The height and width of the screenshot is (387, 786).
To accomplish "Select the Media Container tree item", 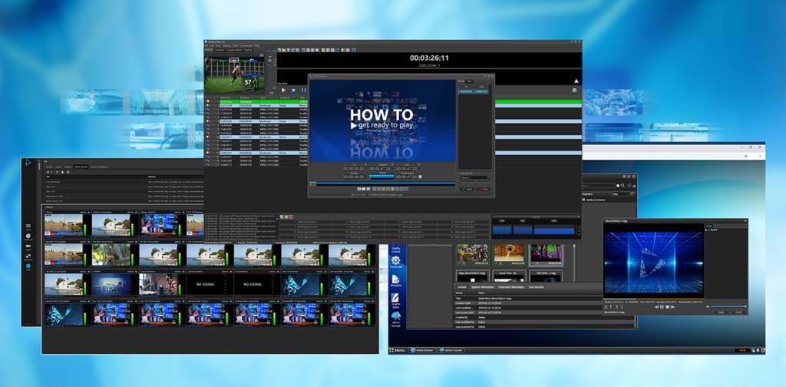I will coord(594,200).
